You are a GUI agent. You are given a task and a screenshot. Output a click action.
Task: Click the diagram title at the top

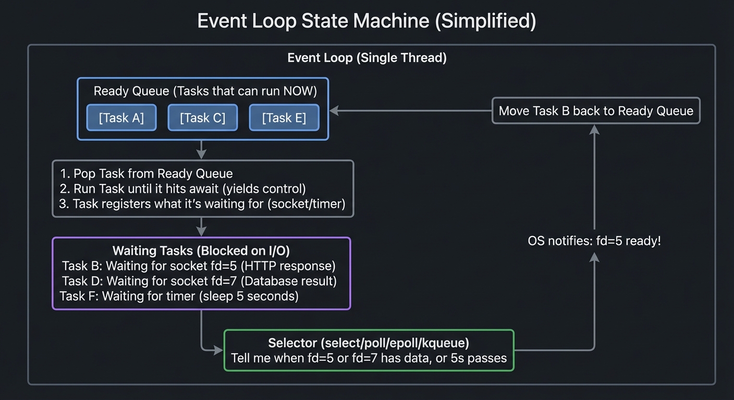point(366,21)
